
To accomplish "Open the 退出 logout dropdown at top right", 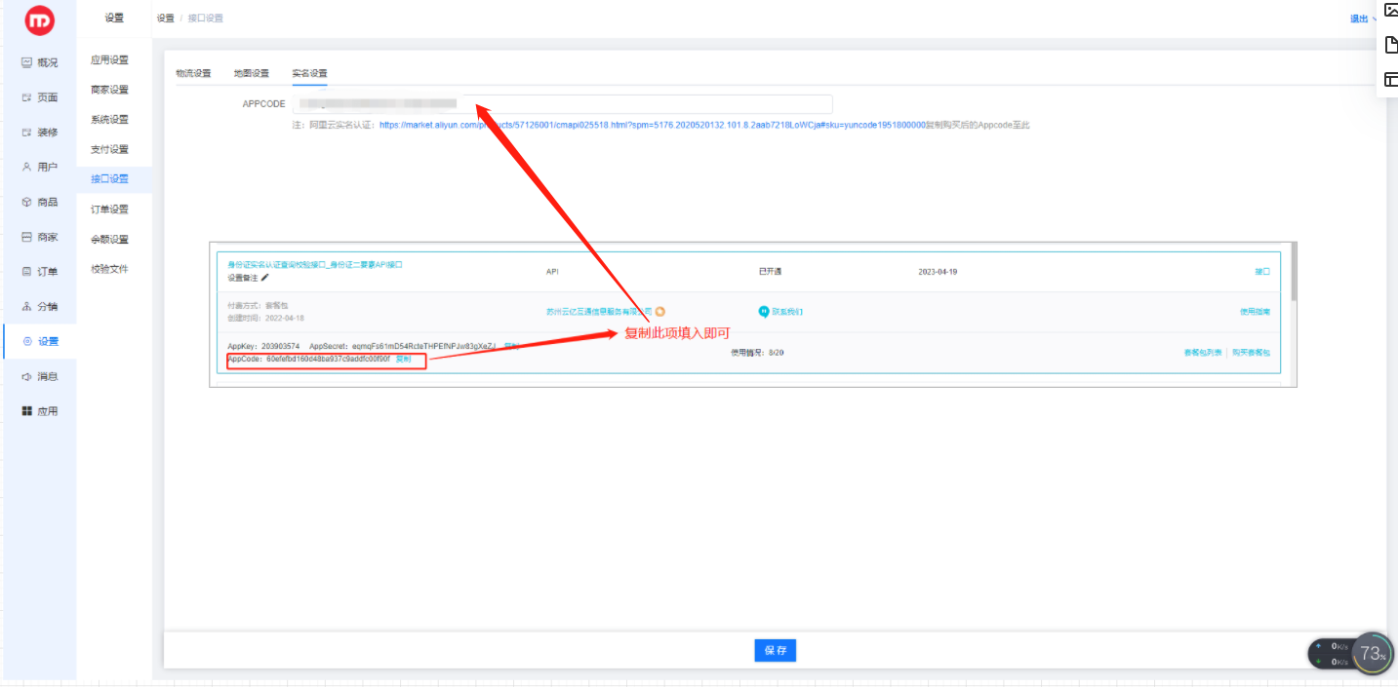I will pyautogui.click(x=1363, y=19).
